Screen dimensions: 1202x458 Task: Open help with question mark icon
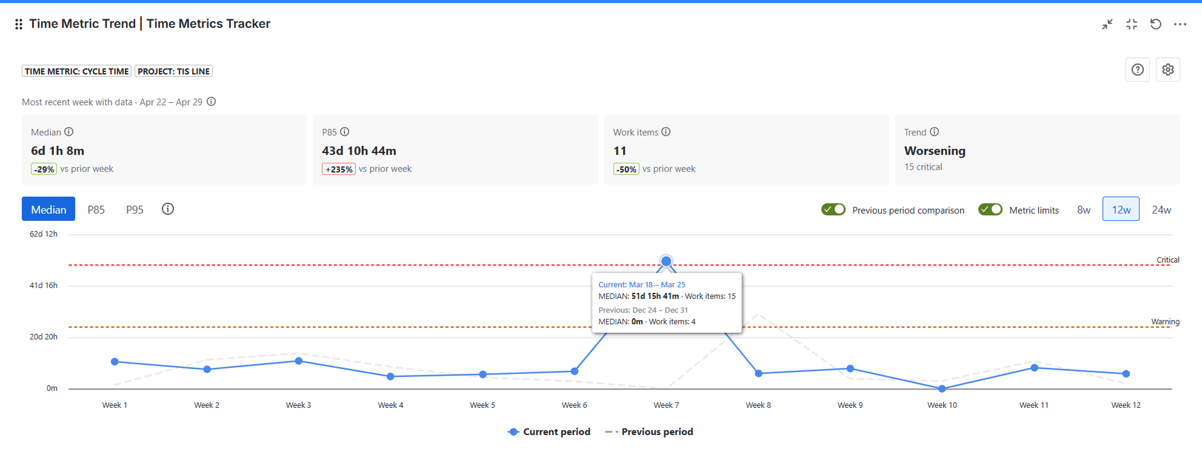[x=1138, y=70]
